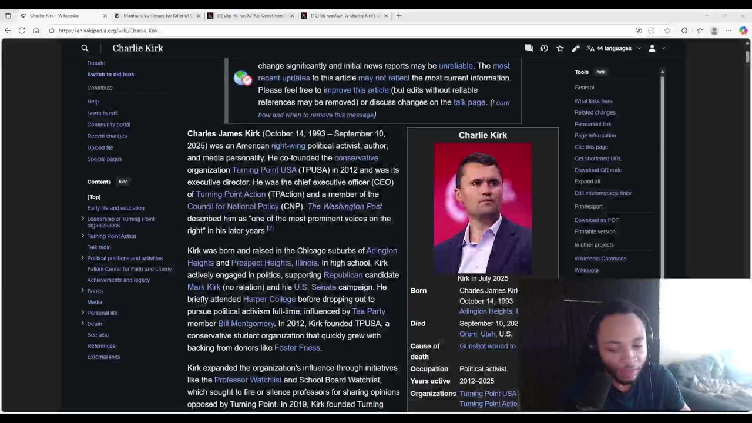752x423 pixels.
Task: Click What links here tool
Action: [x=593, y=101]
